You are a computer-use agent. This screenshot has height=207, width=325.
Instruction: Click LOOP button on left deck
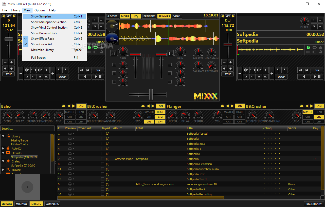pyautogui.click(x=62, y=77)
